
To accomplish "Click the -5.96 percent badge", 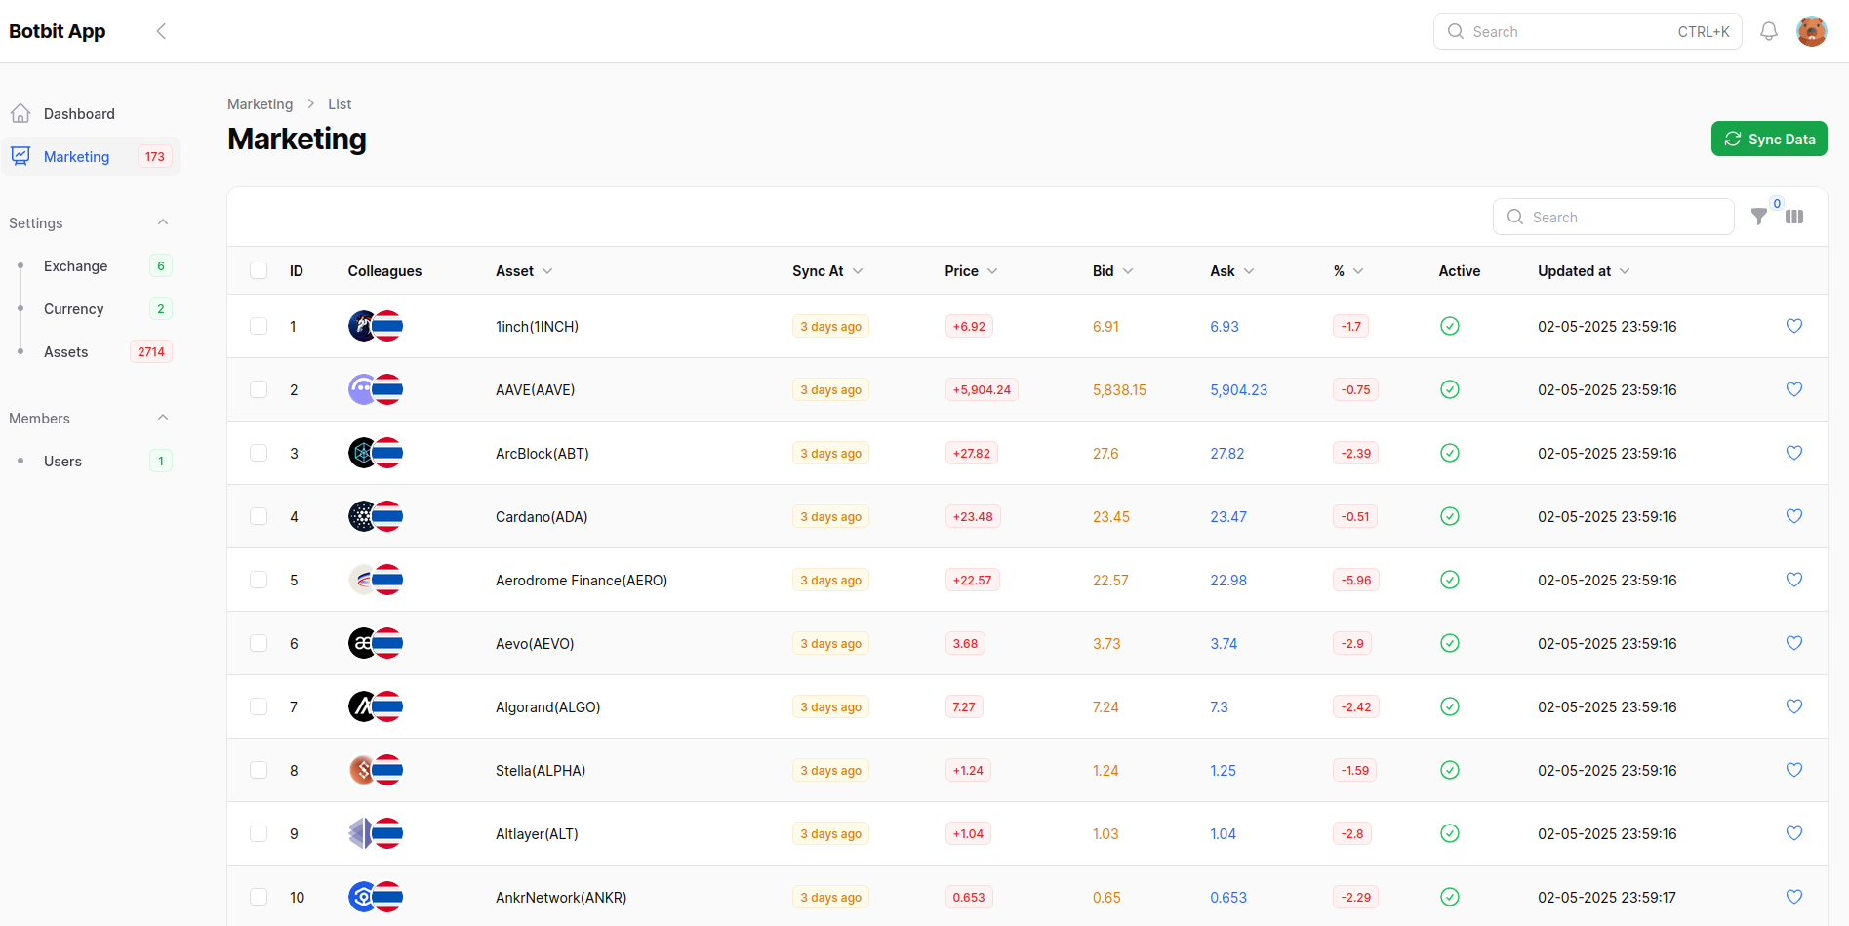I will [1356, 580].
